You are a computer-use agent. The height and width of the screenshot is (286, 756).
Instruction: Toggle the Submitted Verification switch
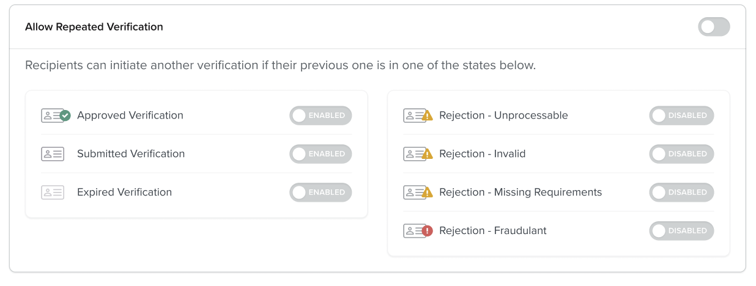click(x=321, y=154)
